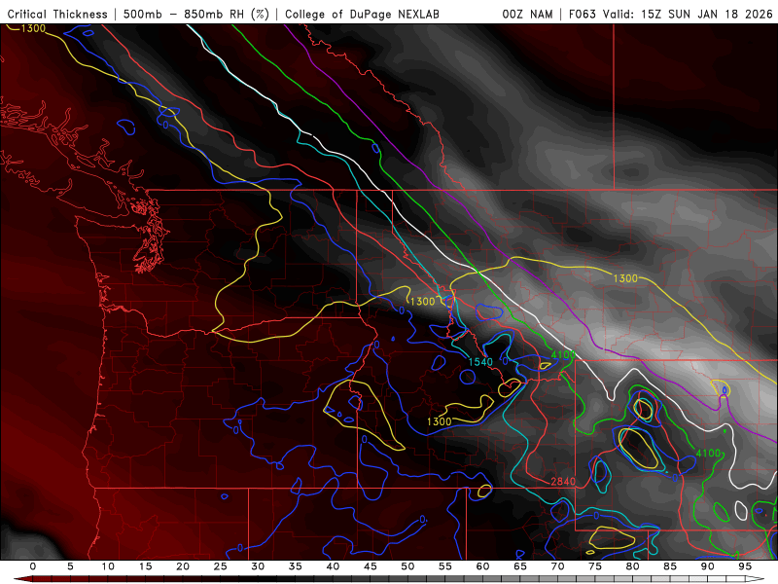
Task: Click the yellow "1300" label in top-left corner
Action: [33, 29]
